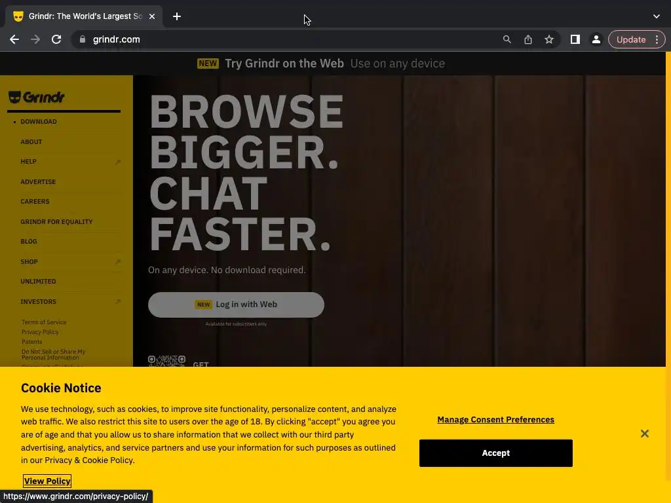
Task: Click the external arrow beside Shop
Action: (x=118, y=262)
